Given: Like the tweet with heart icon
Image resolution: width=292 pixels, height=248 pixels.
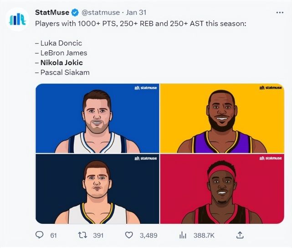Looking at the screenshot, I should pyautogui.click(x=129, y=235).
